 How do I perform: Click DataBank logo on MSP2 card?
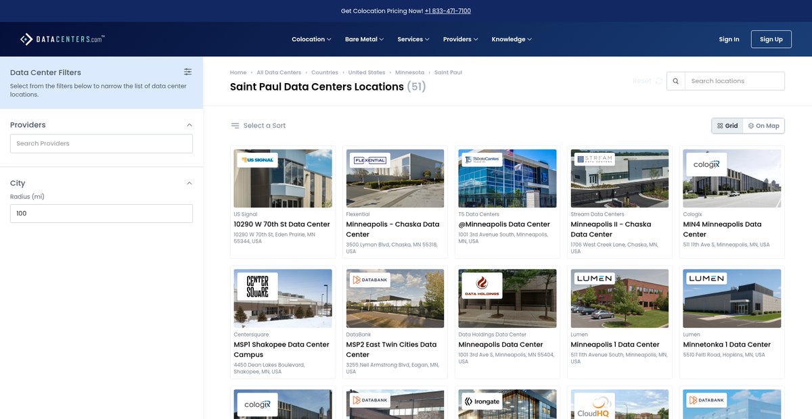(x=370, y=280)
